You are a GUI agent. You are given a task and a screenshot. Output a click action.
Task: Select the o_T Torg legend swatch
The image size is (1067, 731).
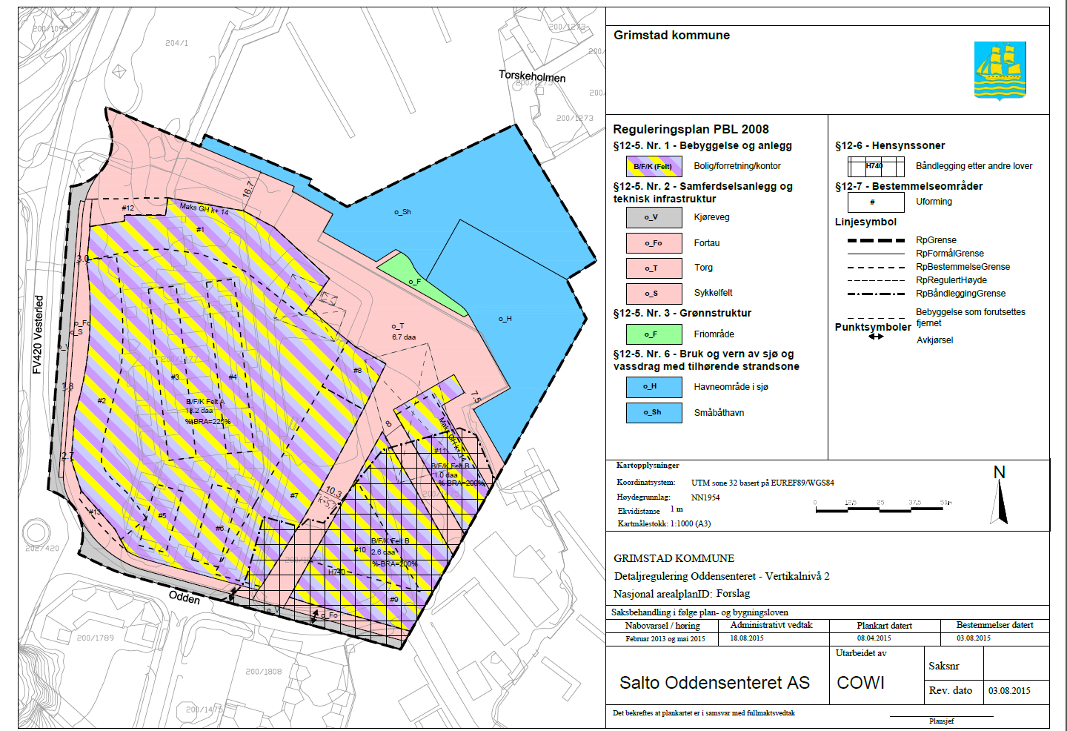coord(654,268)
